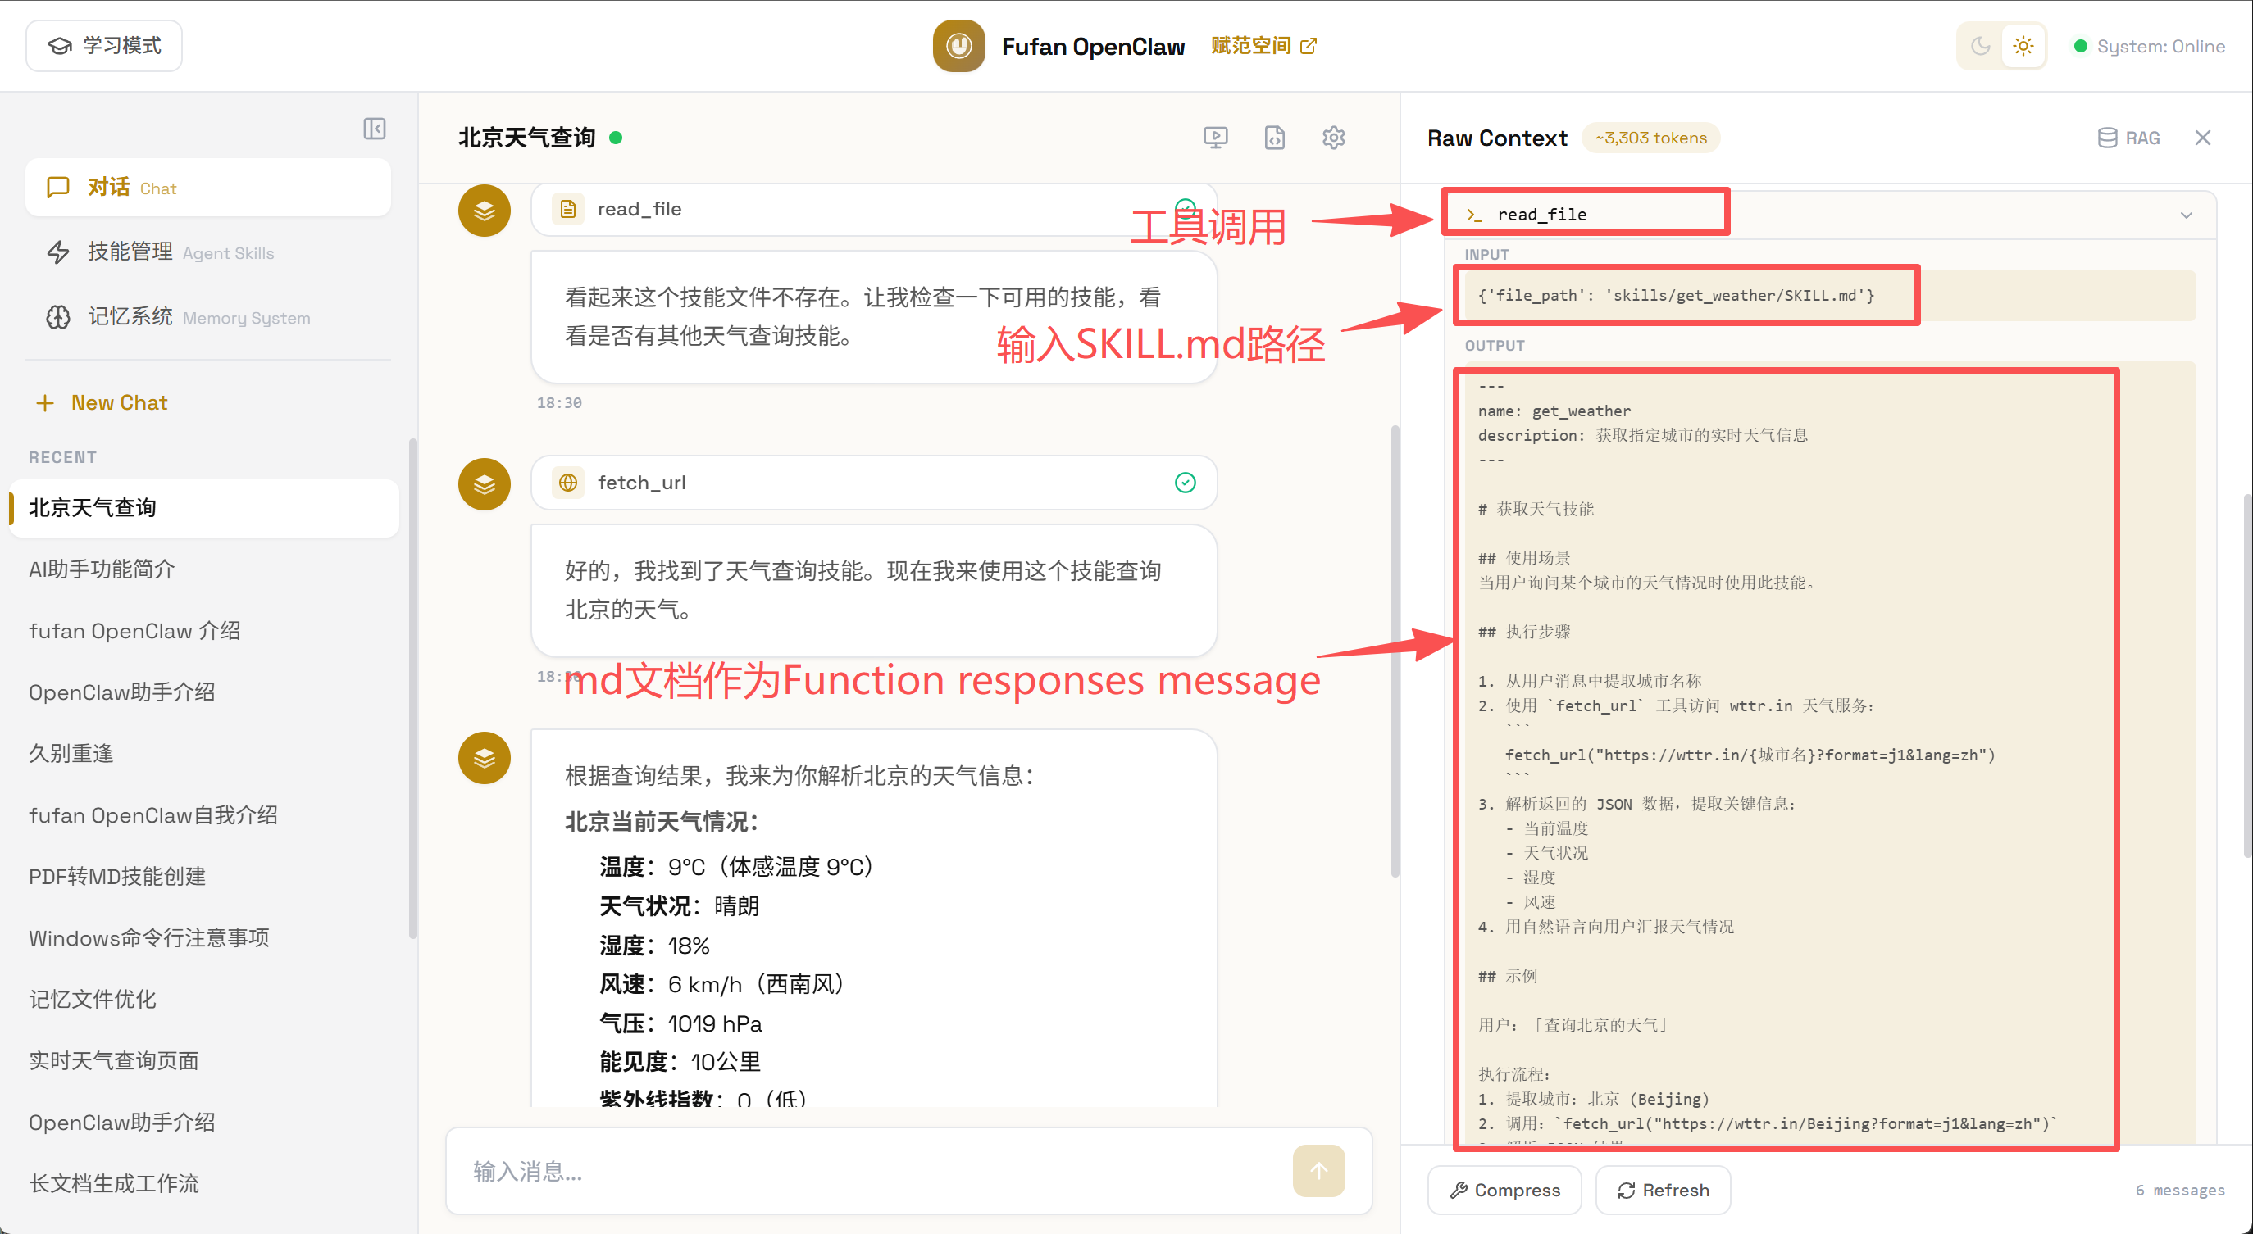
Task: Expand the read_file tool call card
Action: tap(874, 209)
